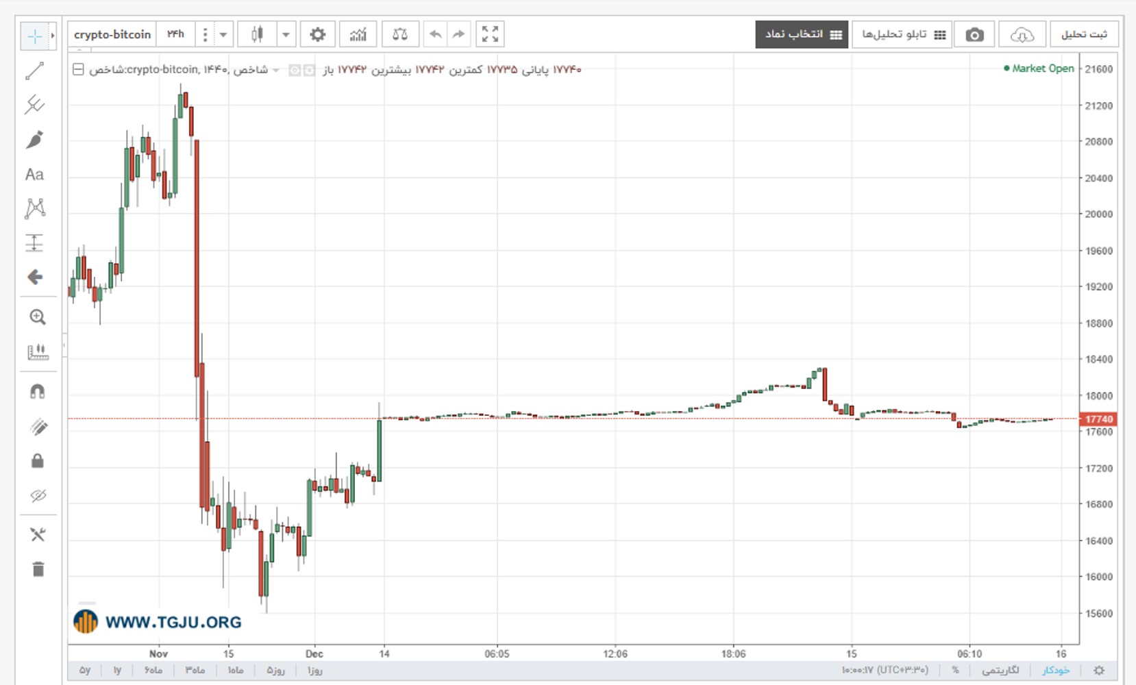Toggle stay-in-drawing-mode pencil icon
This screenshot has width=1136, height=685.
point(38,427)
